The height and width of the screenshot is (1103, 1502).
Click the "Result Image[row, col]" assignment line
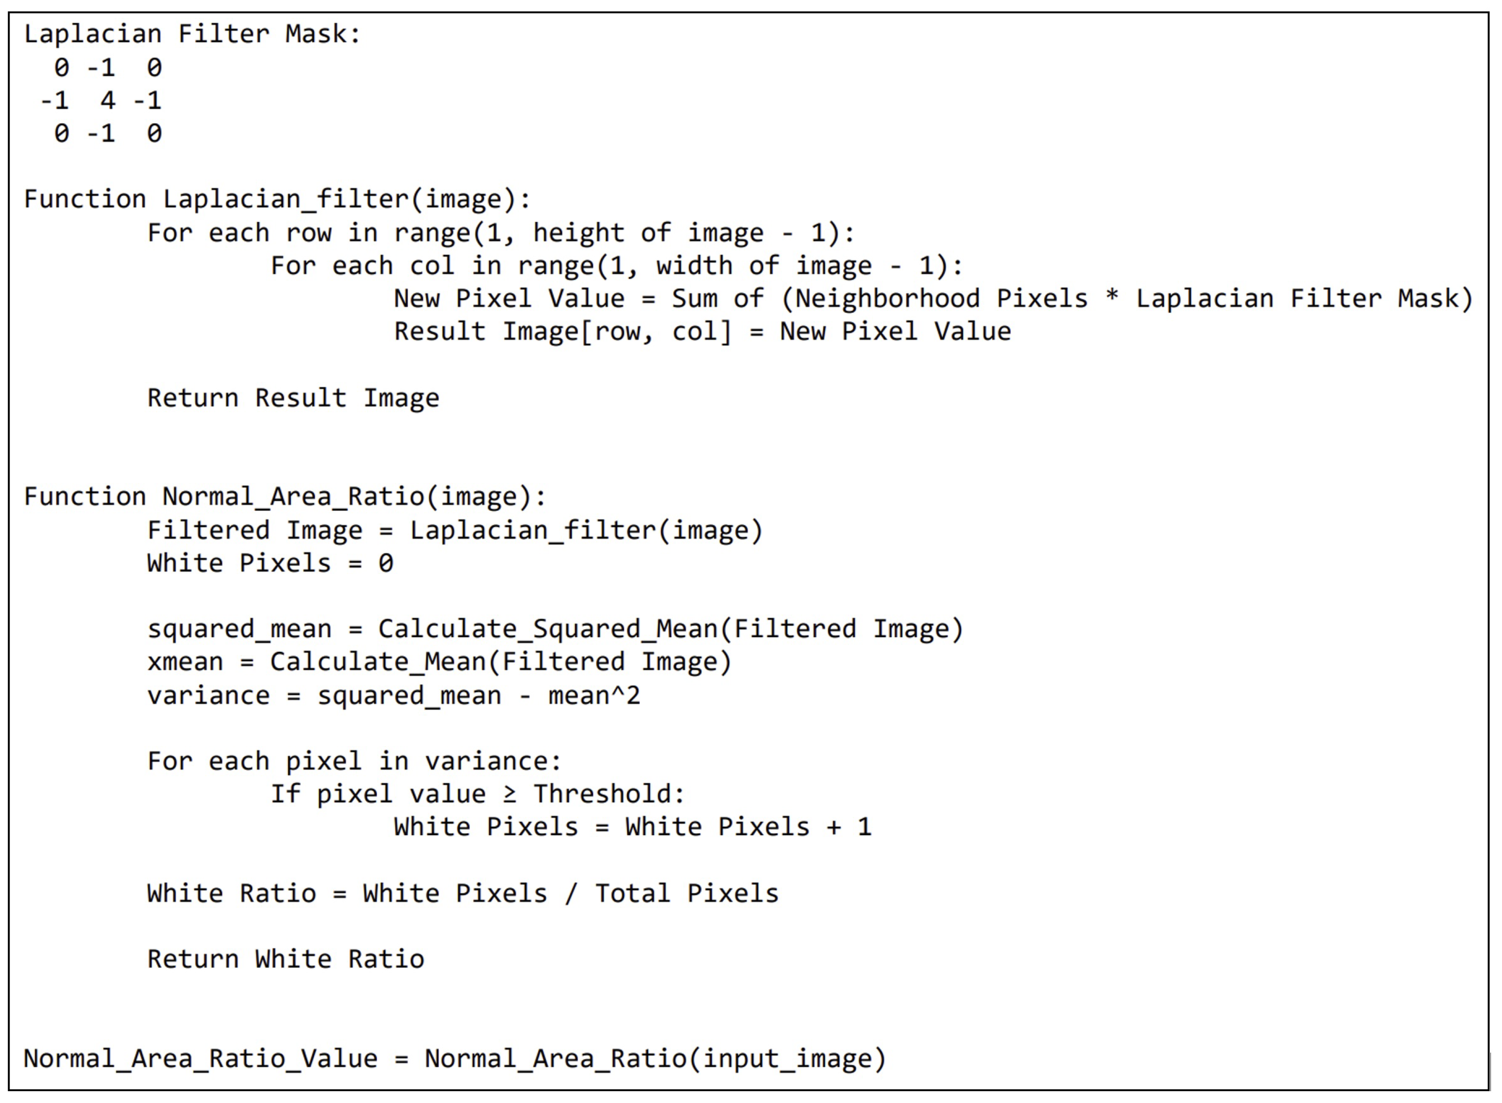tap(702, 332)
